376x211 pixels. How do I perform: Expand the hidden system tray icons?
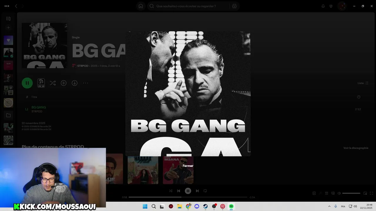click(329, 207)
